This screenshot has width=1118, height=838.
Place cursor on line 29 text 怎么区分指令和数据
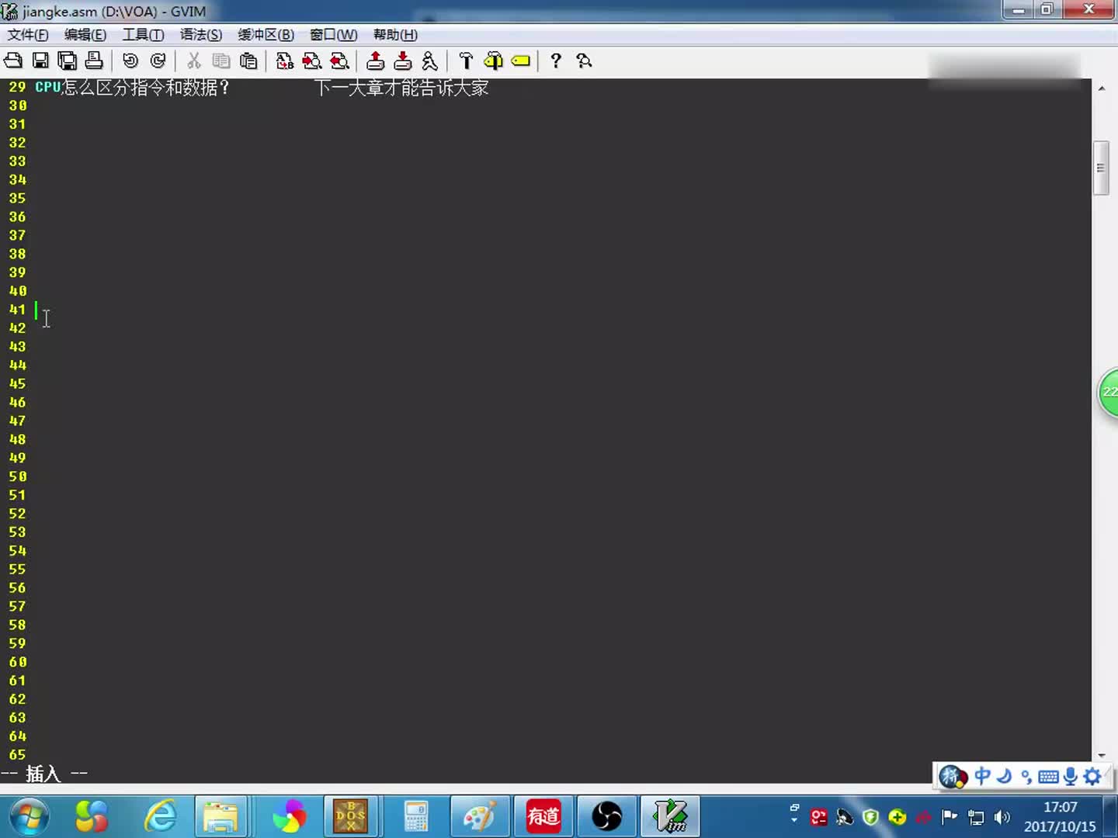coord(138,88)
